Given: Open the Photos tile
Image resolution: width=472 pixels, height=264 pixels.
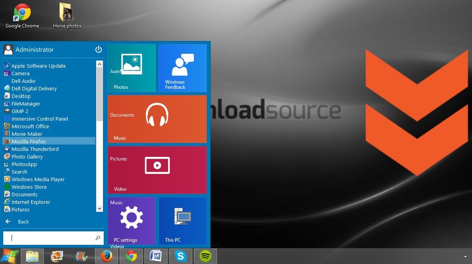Looking at the screenshot, I should [132, 68].
